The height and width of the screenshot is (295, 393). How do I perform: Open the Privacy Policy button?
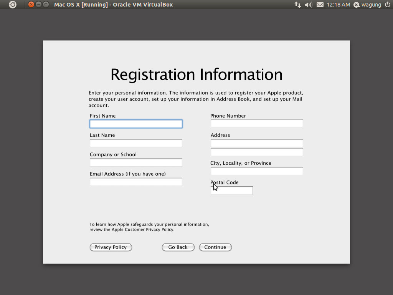click(111, 247)
